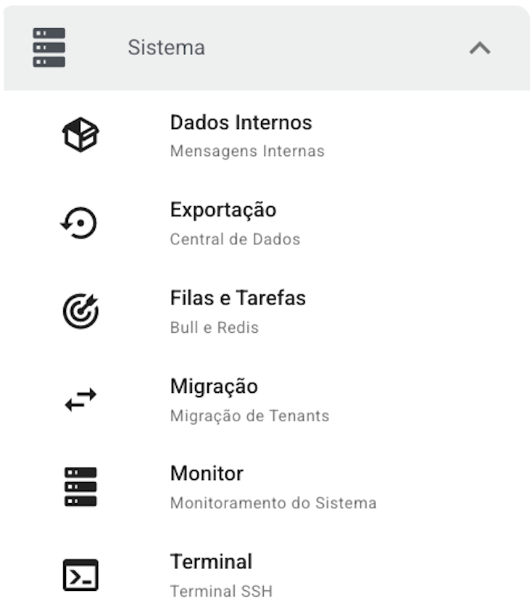The width and height of the screenshot is (532, 609).
Task: Click the Sistema server stack icon
Action: coord(49,48)
